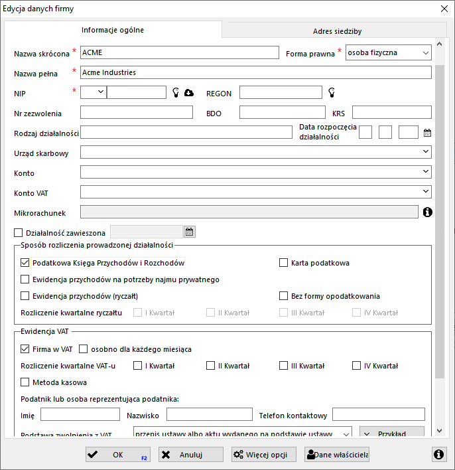Select Bez formy opodatkowania checkbox

point(283,296)
